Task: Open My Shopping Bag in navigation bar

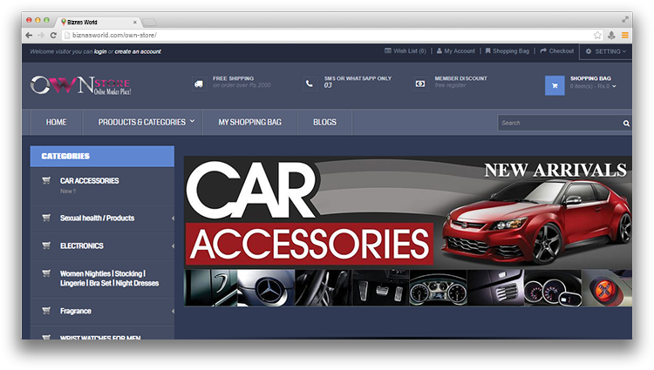Action: (251, 122)
